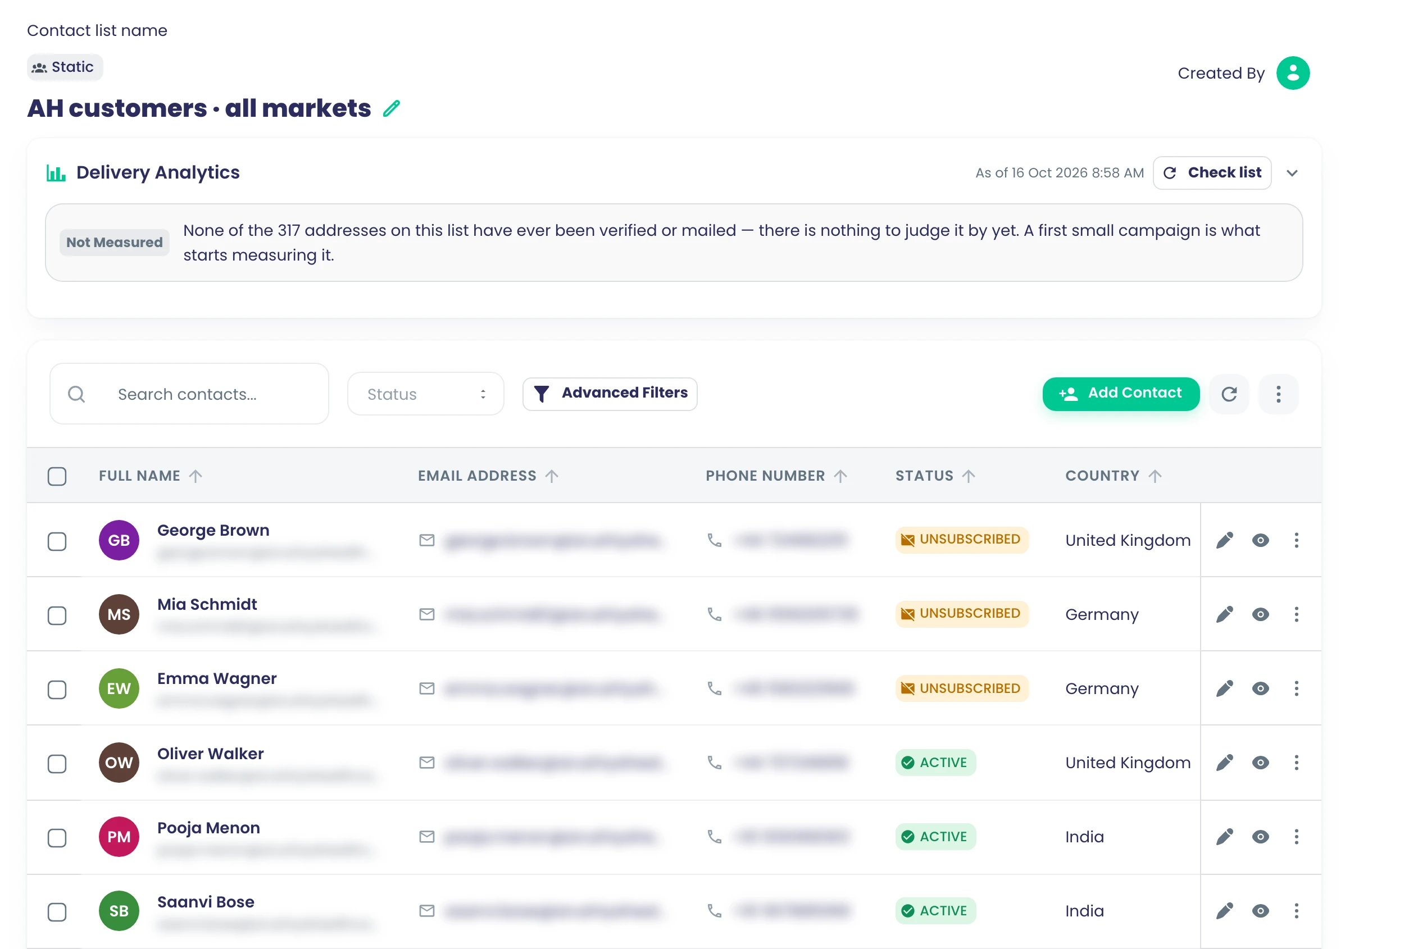
Task: Open Saanvi Bose's row more options
Action: (x=1296, y=911)
